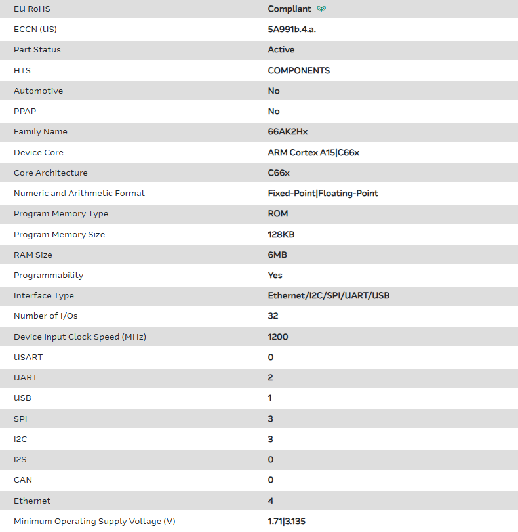
Task: Select the ROM program memory type value
Action: pyautogui.click(x=278, y=214)
